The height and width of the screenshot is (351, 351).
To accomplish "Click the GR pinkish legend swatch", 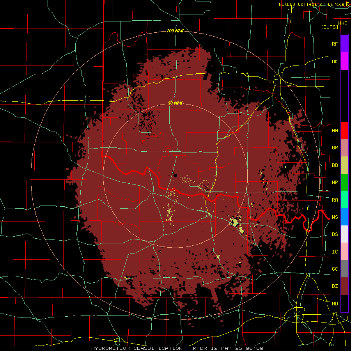I will 344,148.
